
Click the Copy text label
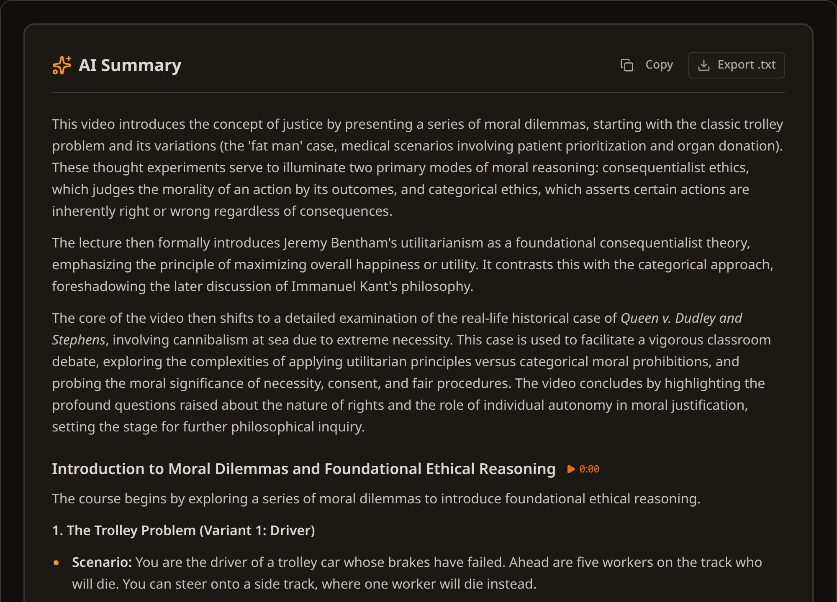click(659, 65)
